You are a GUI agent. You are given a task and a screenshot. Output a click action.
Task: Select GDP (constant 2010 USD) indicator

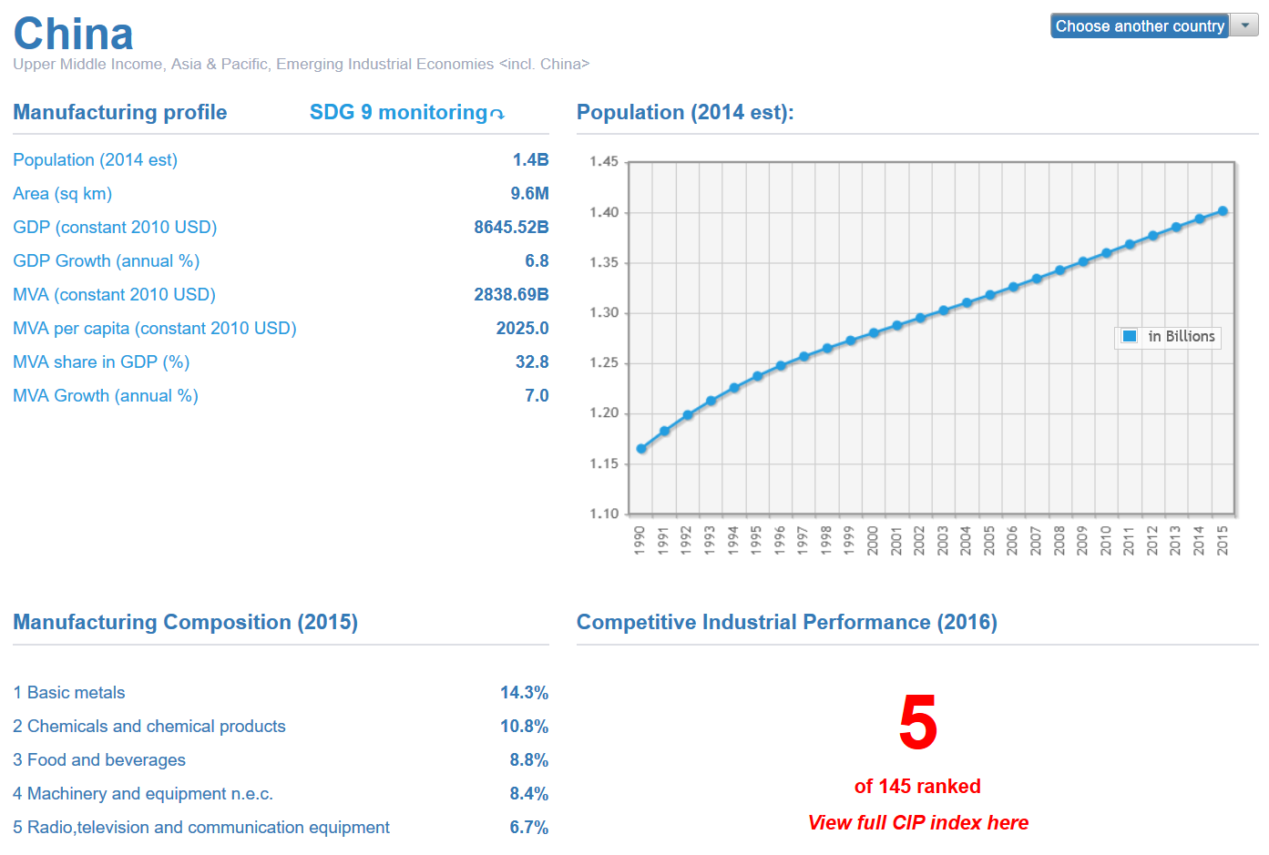tap(115, 228)
